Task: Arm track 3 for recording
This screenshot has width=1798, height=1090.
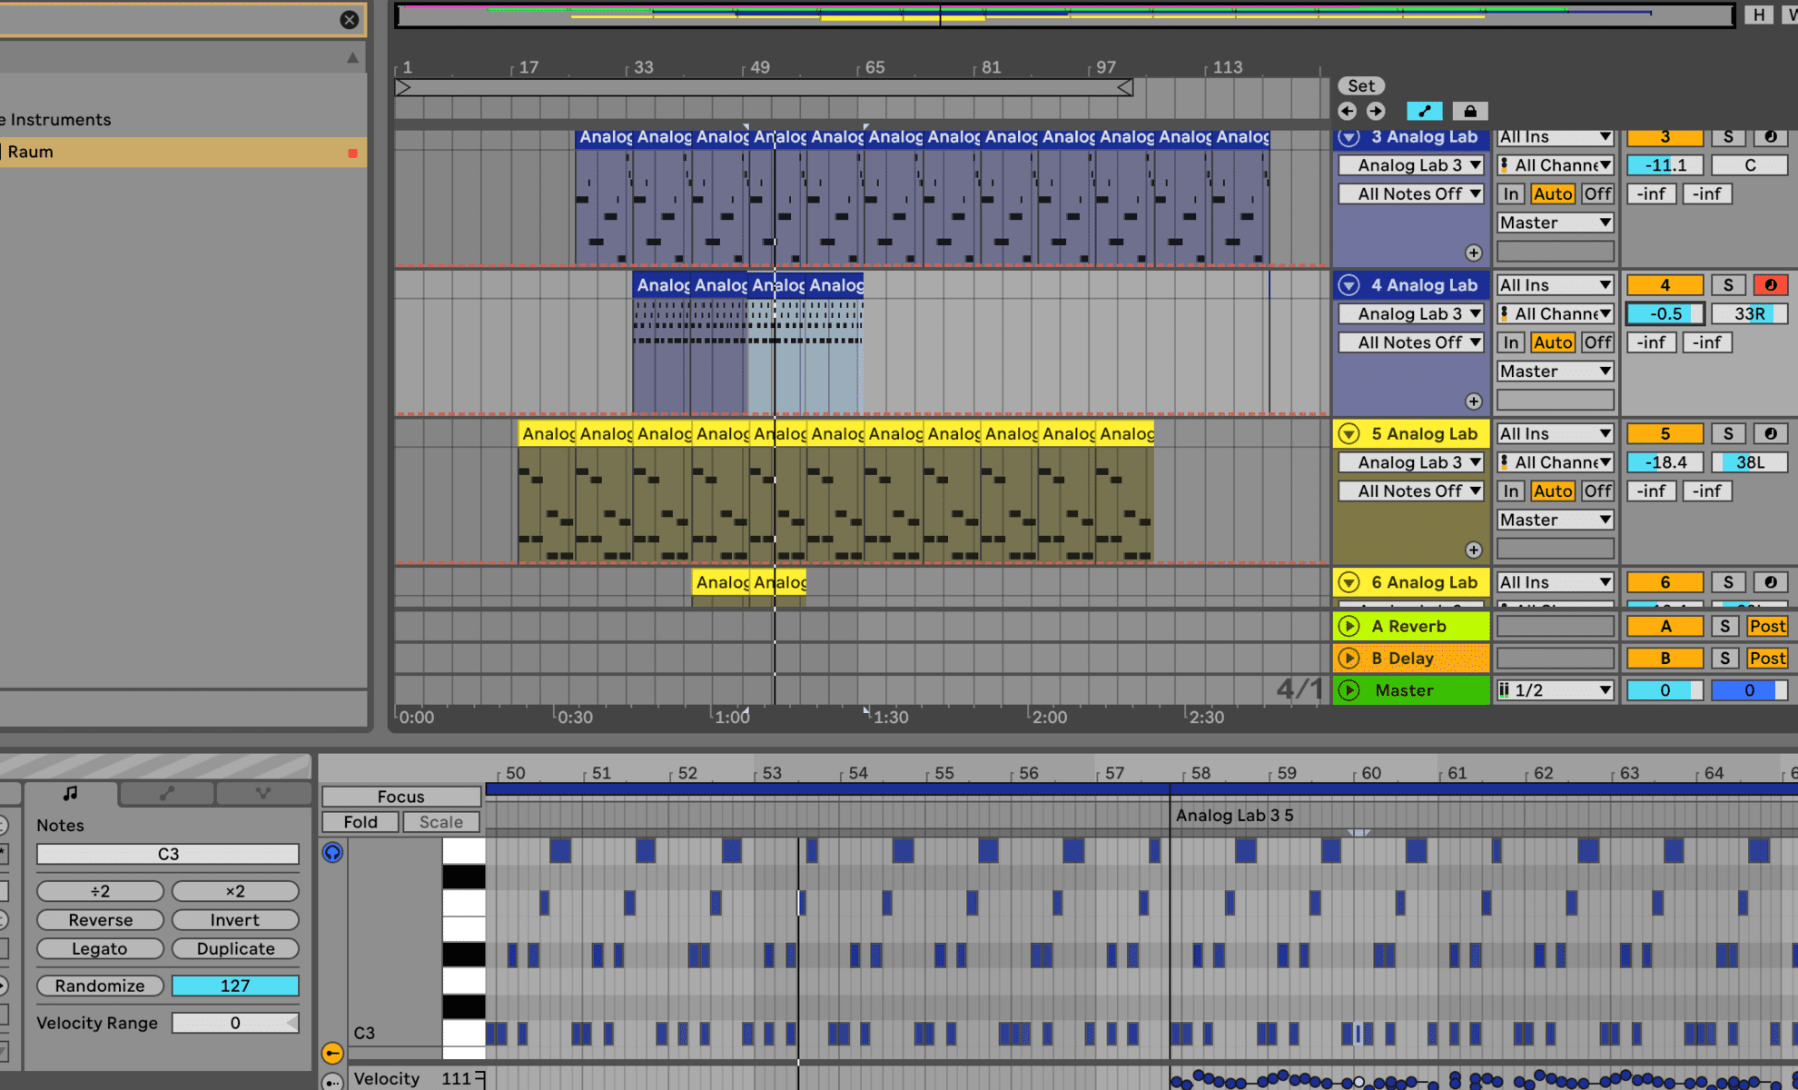Action: (1771, 137)
